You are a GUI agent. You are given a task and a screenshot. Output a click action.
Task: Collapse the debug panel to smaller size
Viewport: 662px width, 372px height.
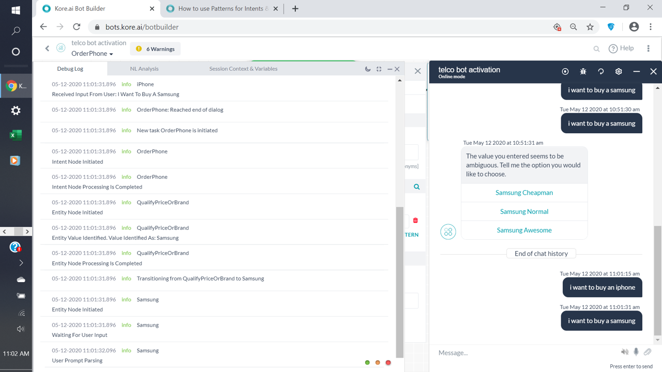pos(379,69)
